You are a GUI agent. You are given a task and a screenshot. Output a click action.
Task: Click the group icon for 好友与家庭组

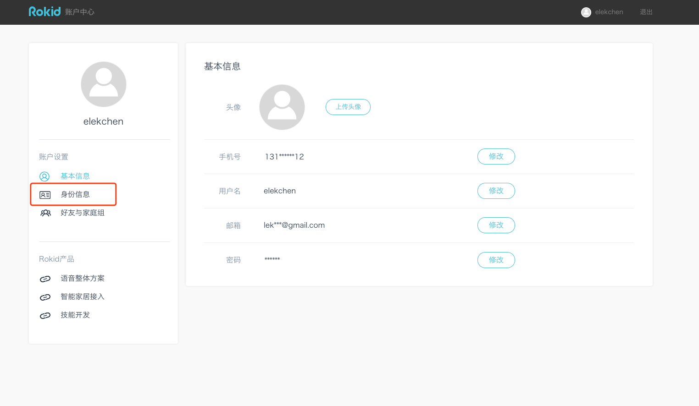click(45, 213)
